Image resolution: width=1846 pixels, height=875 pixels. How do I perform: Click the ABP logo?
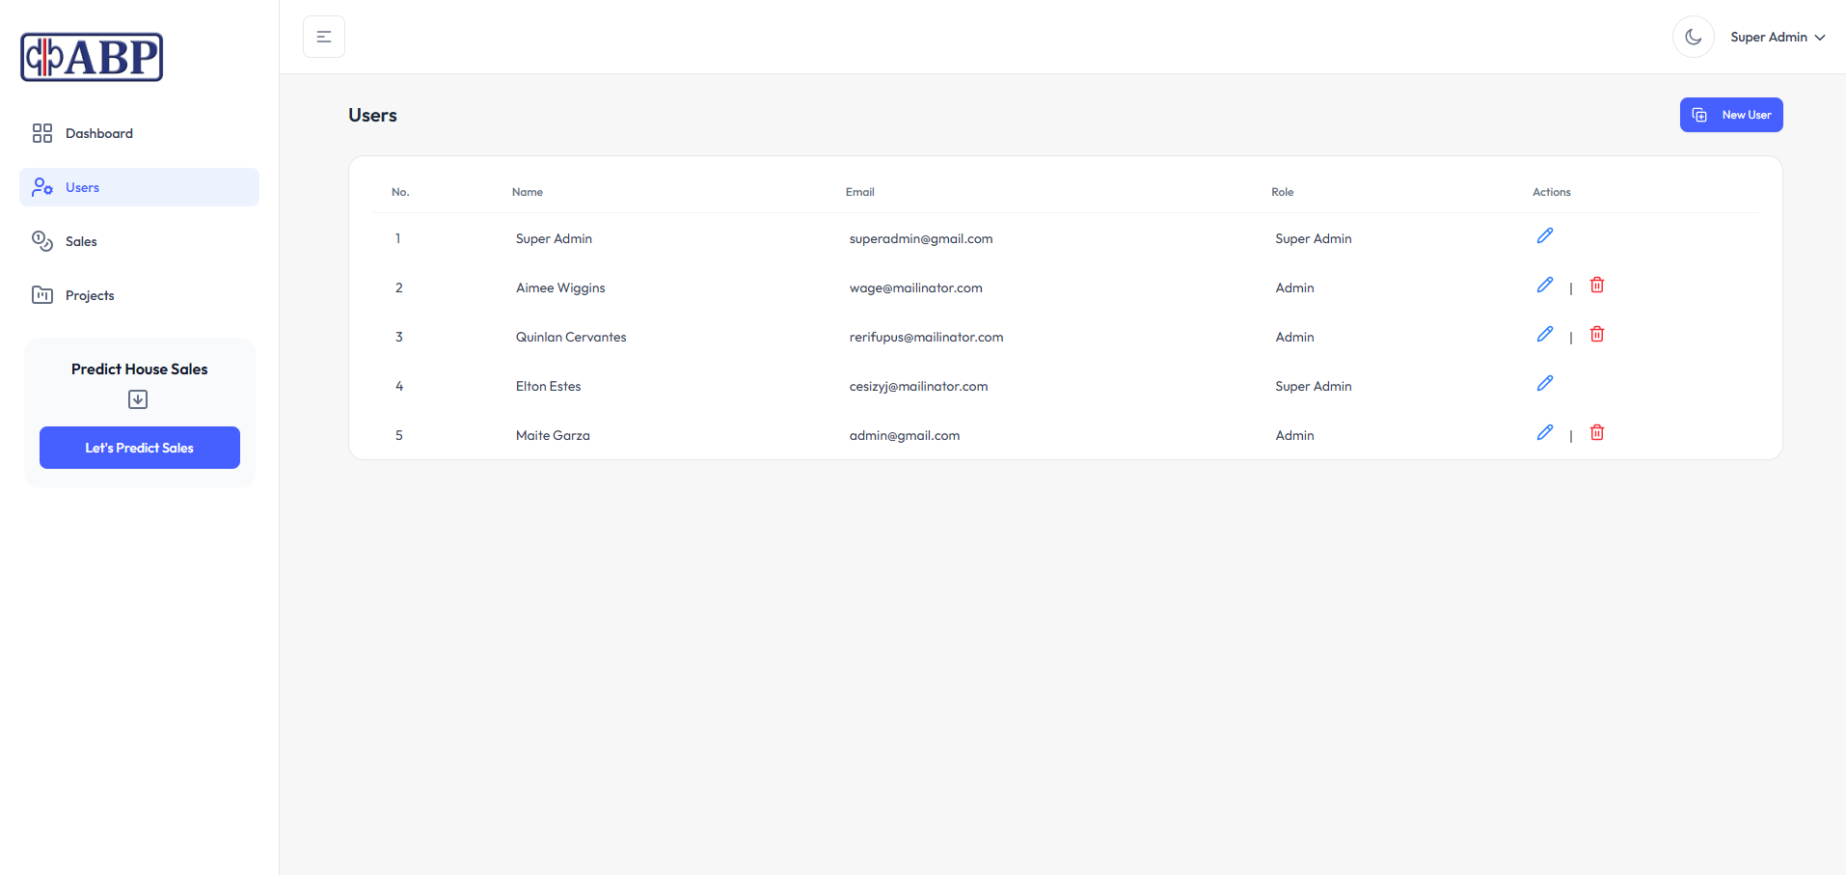click(92, 57)
